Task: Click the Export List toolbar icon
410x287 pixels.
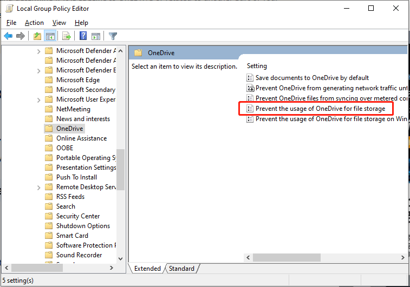Action: [x=67, y=36]
